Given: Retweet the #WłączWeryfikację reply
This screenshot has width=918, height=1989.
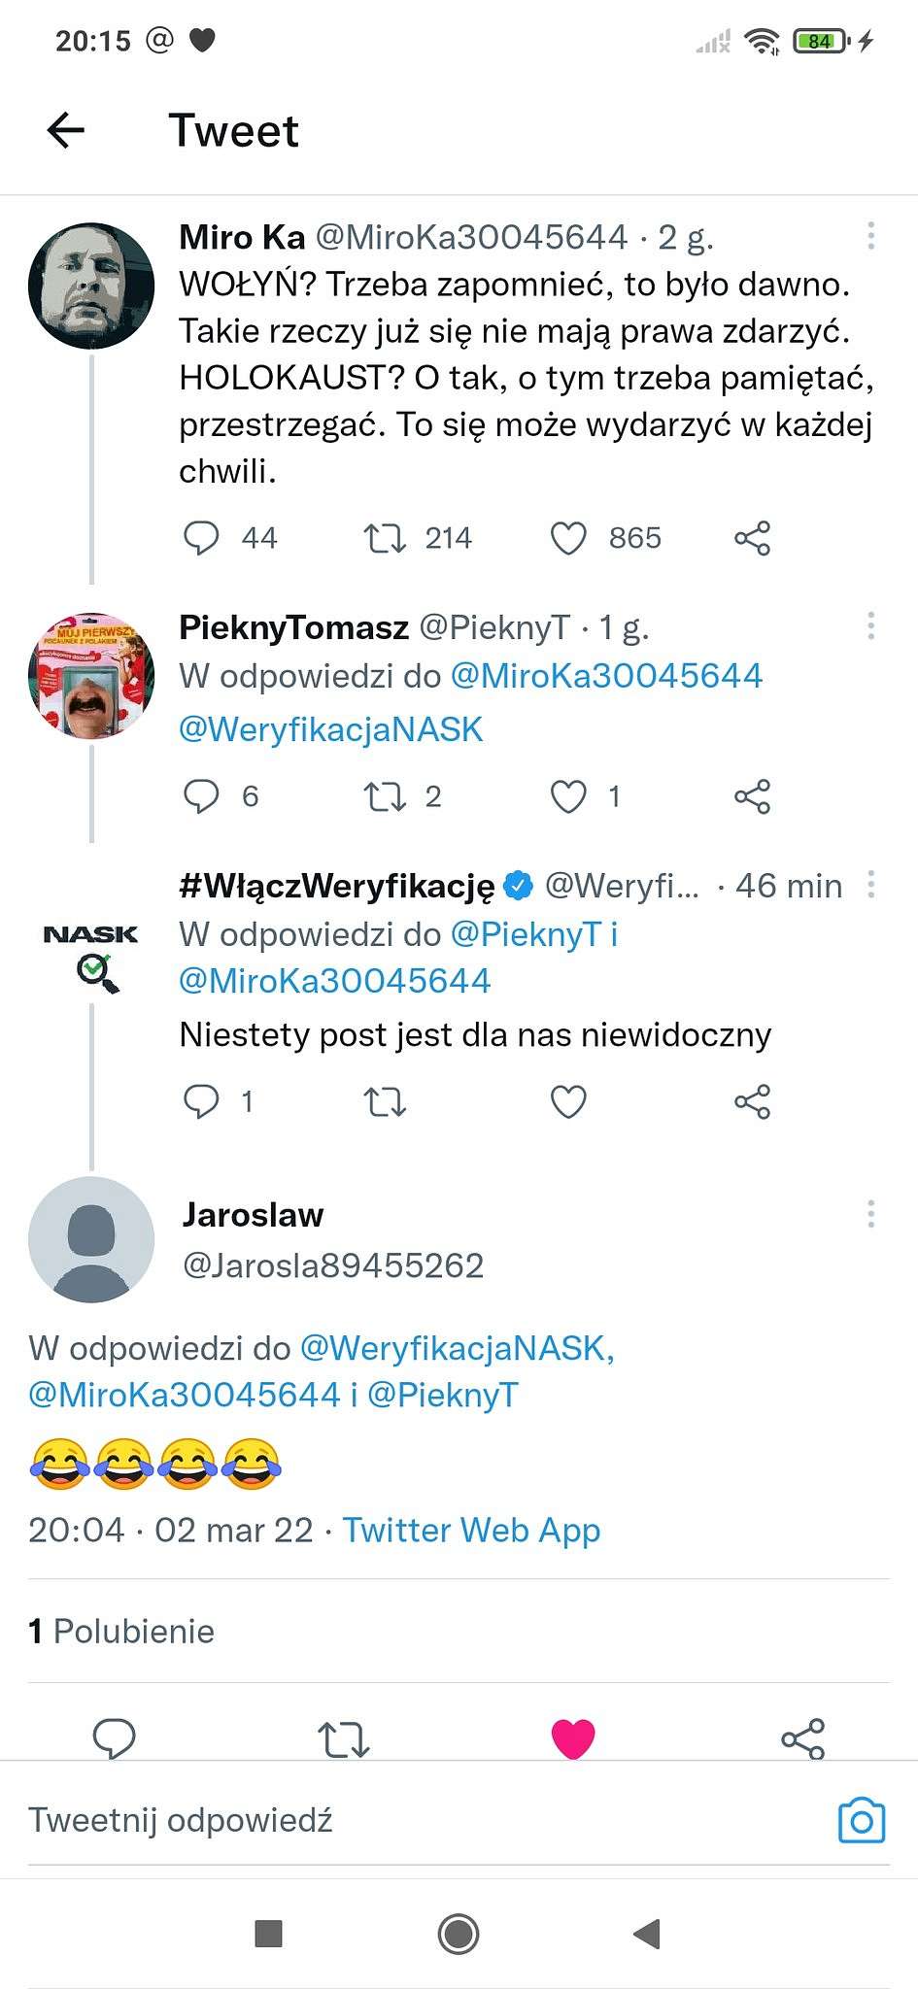Looking at the screenshot, I should (385, 1101).
